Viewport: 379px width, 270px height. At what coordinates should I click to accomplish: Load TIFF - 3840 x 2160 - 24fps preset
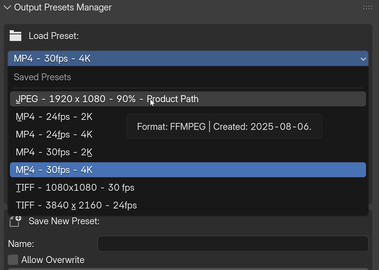(188, 205)
